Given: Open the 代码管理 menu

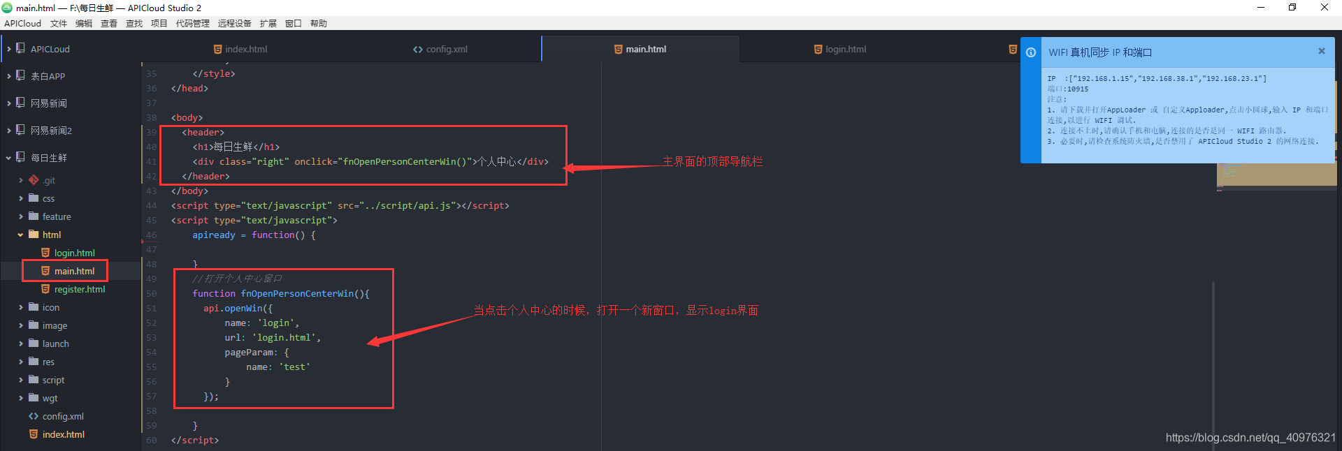Looking at the screenshot, I should (193, 23).
